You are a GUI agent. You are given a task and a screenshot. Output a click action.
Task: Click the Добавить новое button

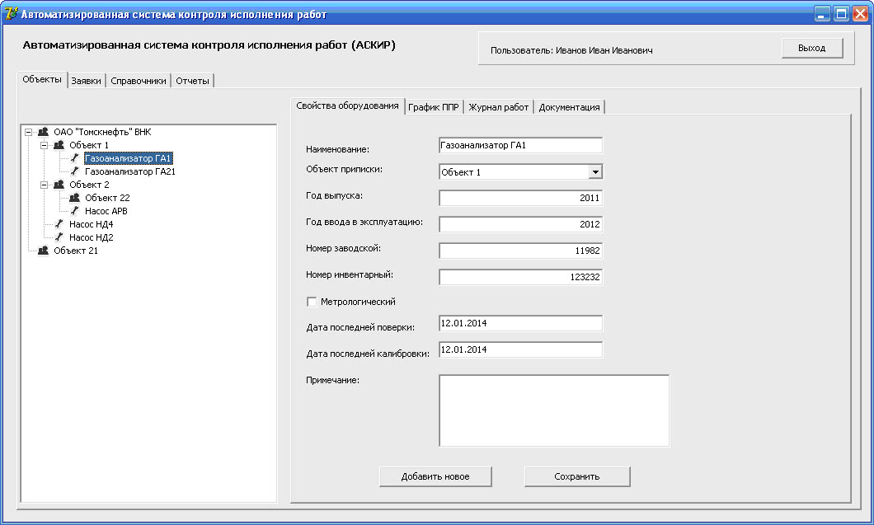click(435, 476)
